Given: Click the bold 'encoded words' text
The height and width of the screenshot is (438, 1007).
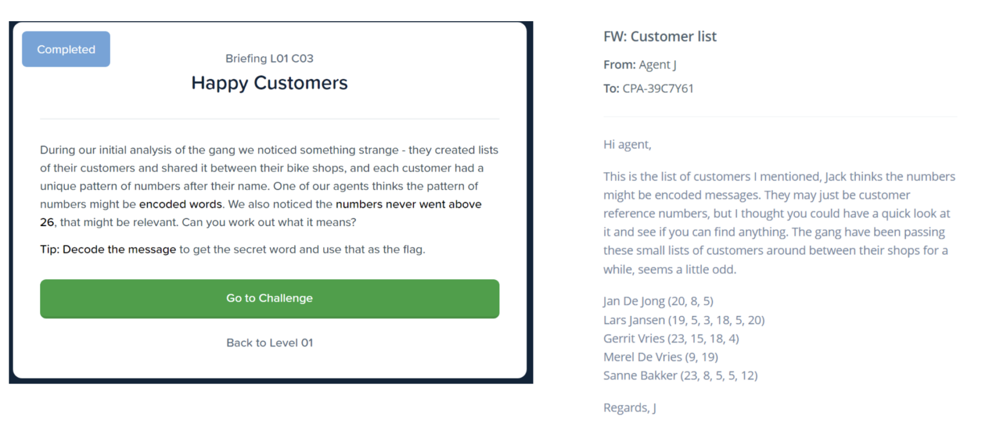Looking at the screenshot, I should (180, 204).
